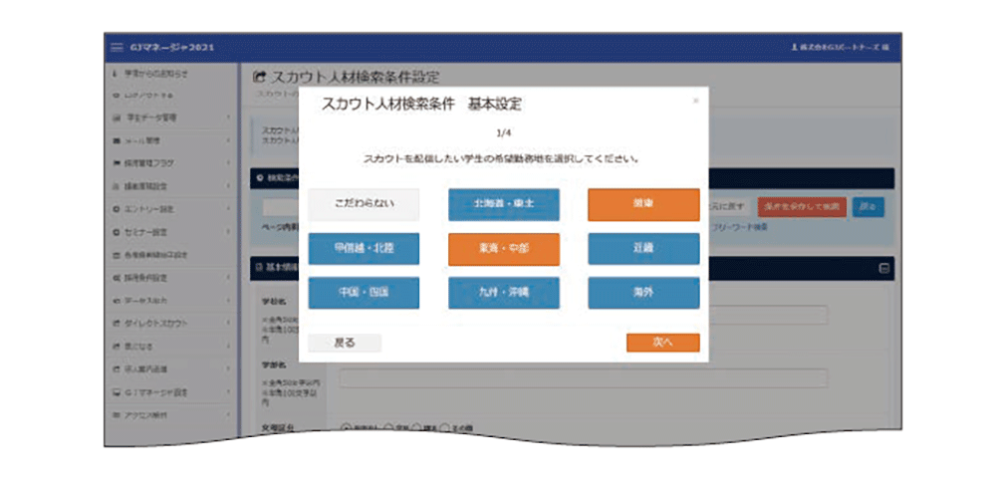
Task: Click the red 条件を保存して検索 button
Action: tap(800, 206)
